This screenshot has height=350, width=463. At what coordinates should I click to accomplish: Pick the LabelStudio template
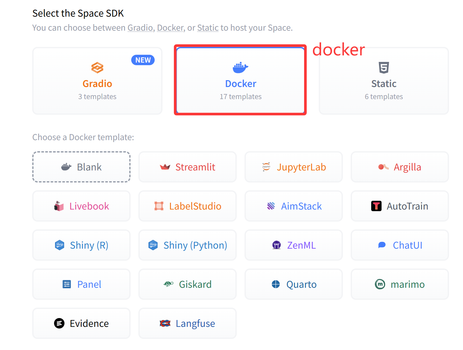[x=188, y=206]
